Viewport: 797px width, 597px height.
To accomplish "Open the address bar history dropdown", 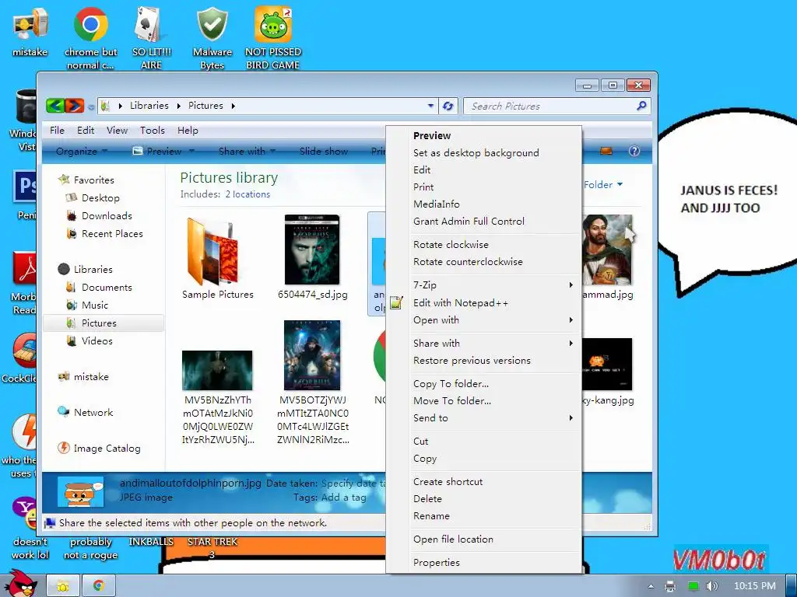I will click(x=430, y=106).
